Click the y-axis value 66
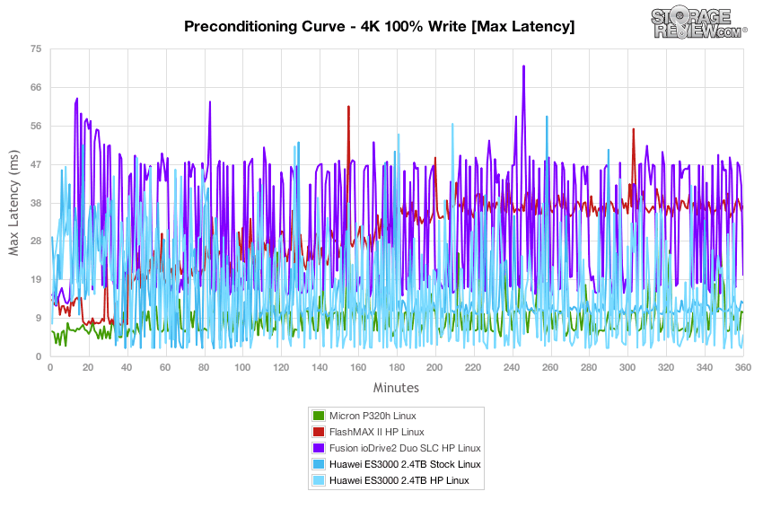Screen dimensions: 763x509 (36, 88)
